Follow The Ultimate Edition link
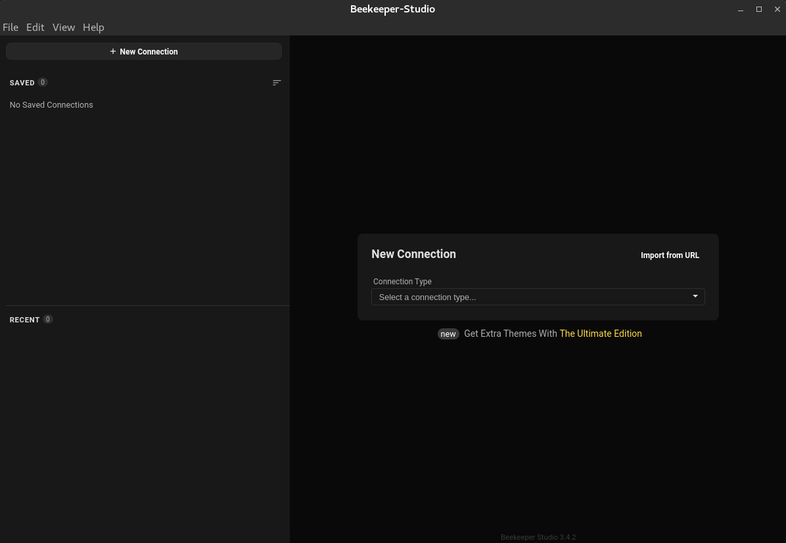 [601, 334]
